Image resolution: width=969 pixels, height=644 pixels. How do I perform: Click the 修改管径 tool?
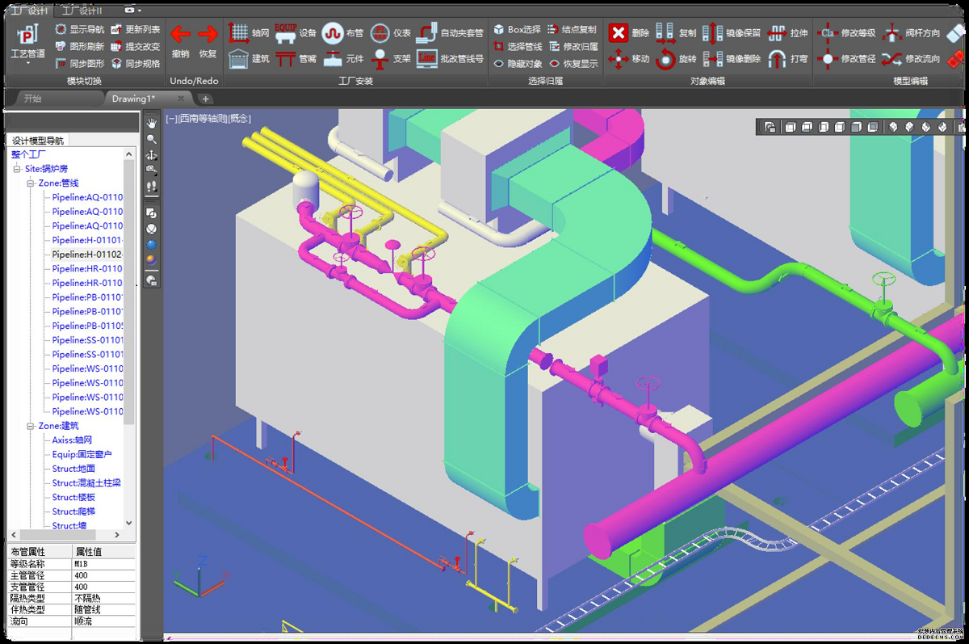point(846,58)
